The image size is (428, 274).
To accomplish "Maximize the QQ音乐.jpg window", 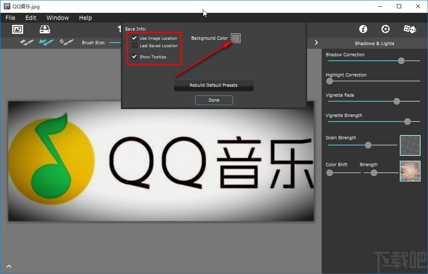I will click(x=399, y=6).
